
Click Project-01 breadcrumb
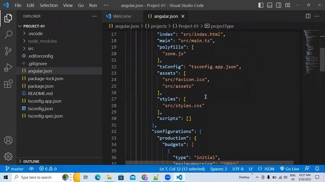pos(186,26)
